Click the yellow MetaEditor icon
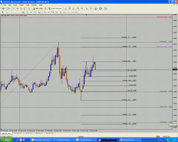The height and width of the screenshot is (142, 178). [x=45, y=9]
